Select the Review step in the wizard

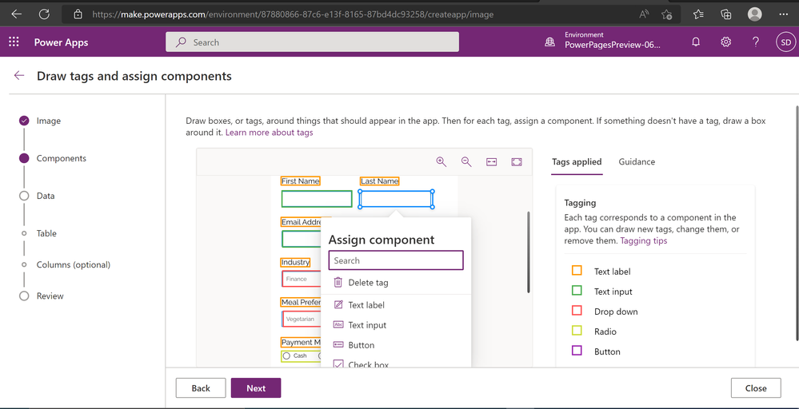[x=50, y=296]
